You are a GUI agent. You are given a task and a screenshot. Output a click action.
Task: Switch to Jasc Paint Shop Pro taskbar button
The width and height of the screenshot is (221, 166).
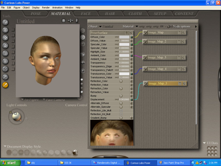click(173, 163)
